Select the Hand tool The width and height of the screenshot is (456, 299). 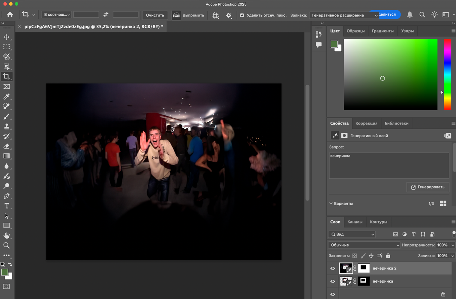pyautogui.click(x=6, y=236)
